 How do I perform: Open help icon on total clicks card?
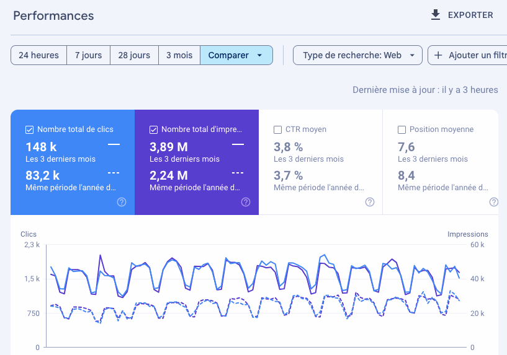[122, 202]
